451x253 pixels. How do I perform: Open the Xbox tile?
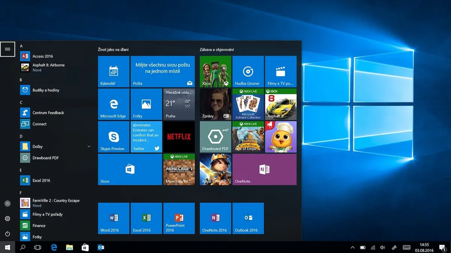coord(215,72)
